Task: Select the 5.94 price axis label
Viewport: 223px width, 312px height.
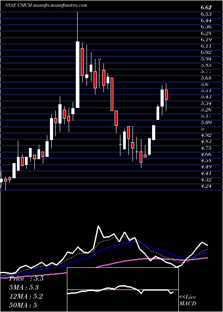Action: 206,59
